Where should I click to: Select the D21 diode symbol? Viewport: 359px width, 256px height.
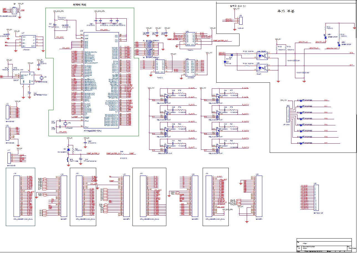[225, 62]
